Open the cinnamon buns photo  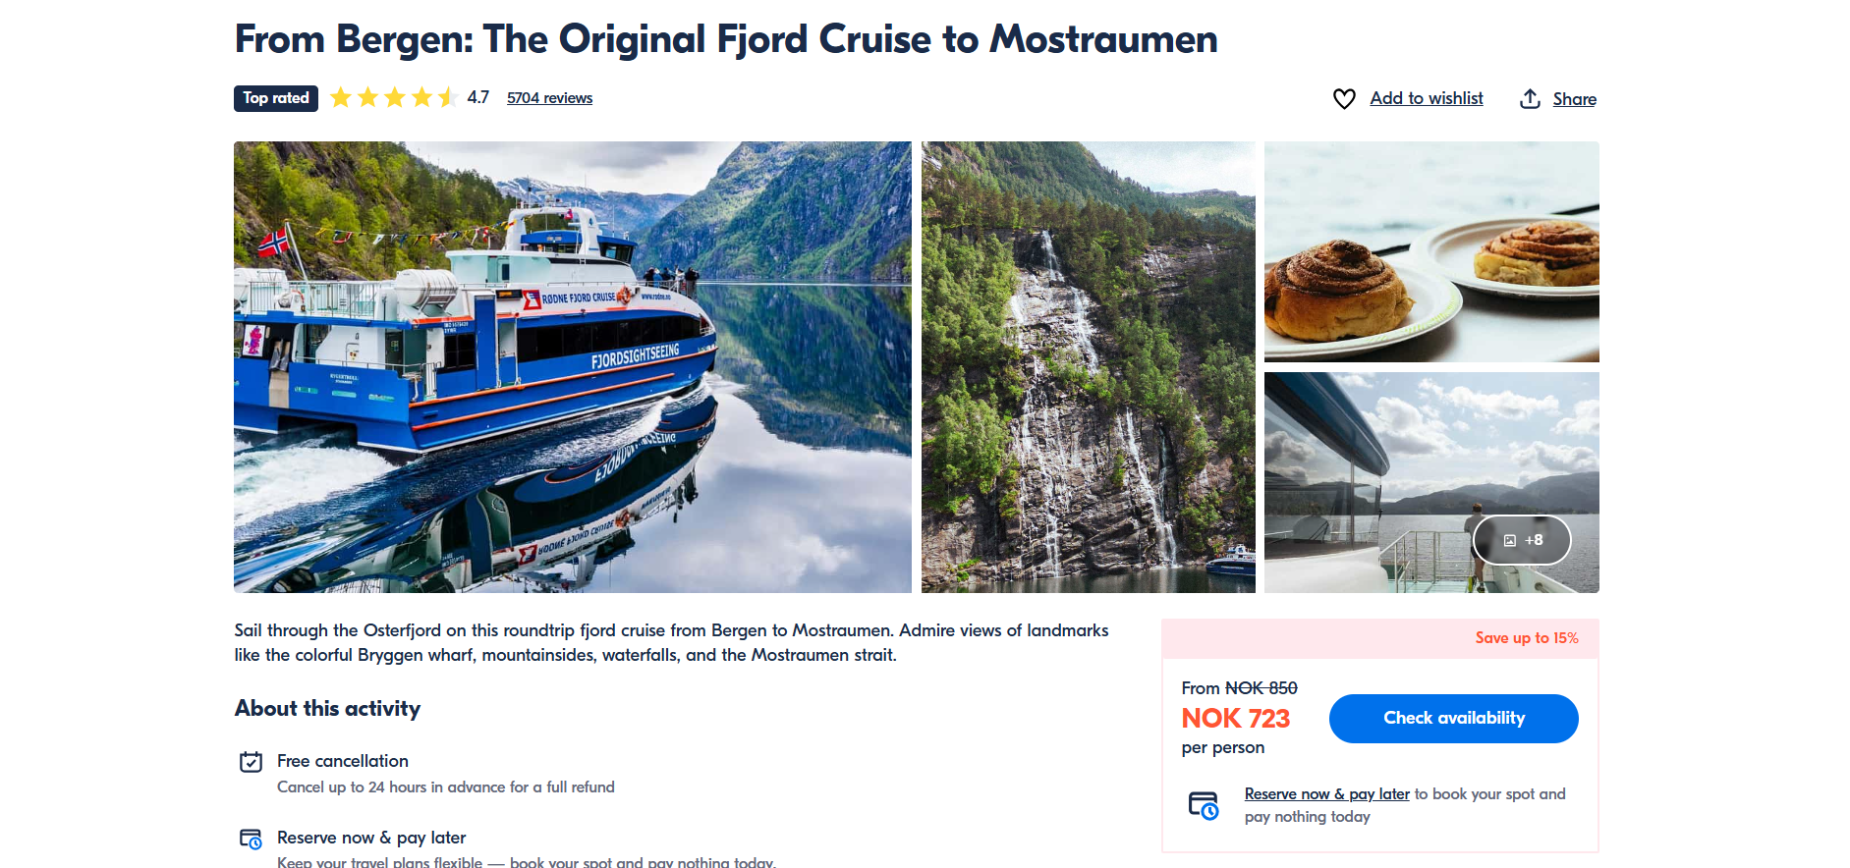coord(1431,252)
